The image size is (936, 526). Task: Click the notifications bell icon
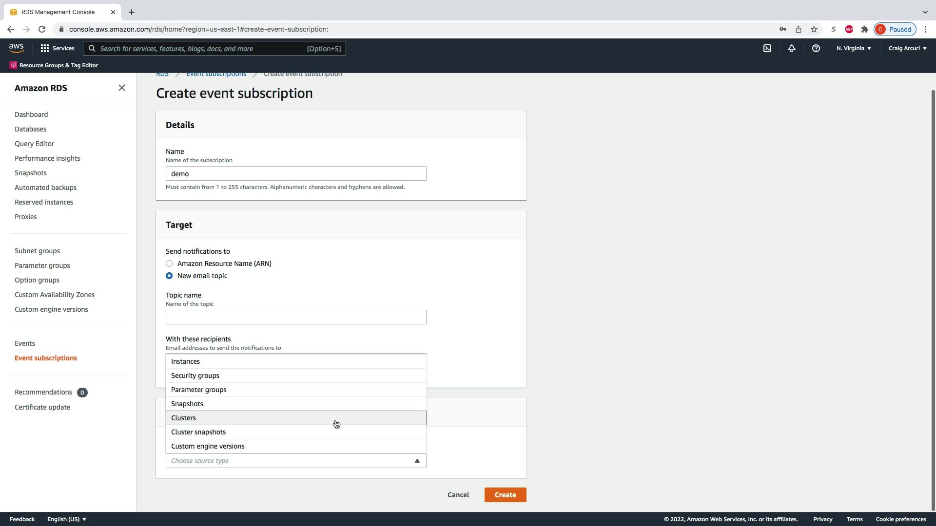point(792,48)
